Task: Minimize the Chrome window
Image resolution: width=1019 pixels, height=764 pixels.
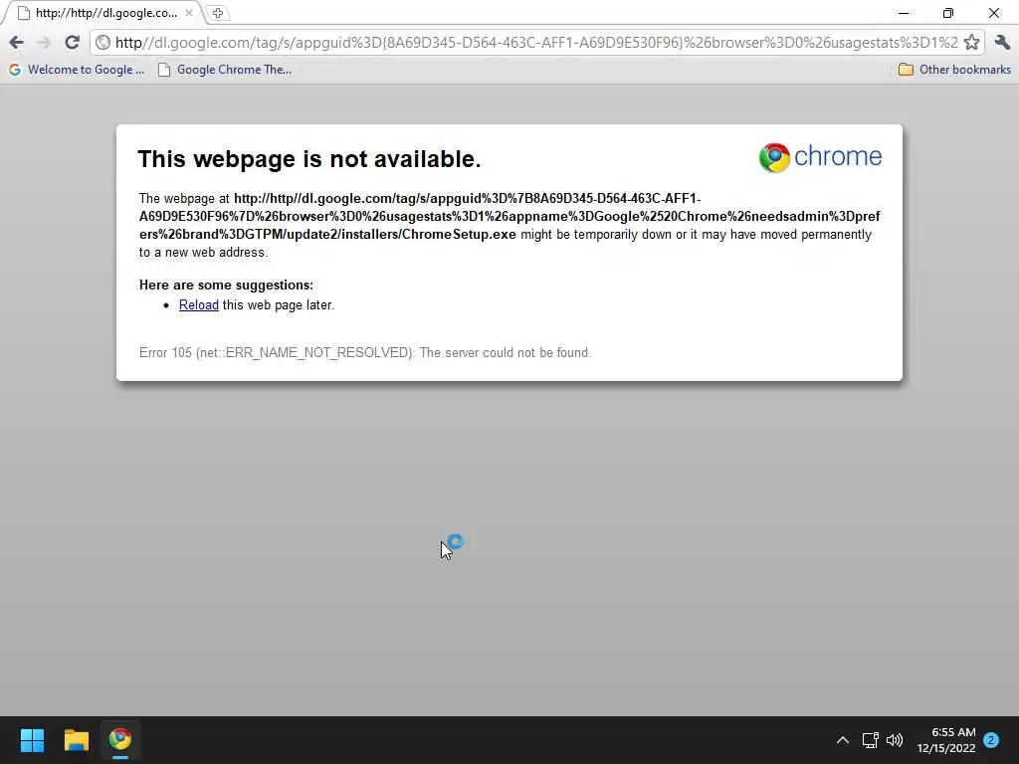Action: 904,13
